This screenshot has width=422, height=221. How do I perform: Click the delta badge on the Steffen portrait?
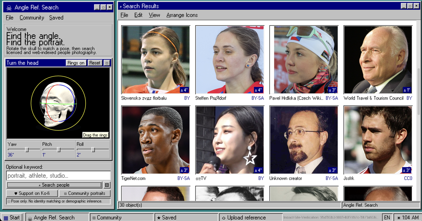tap(258, 90)
